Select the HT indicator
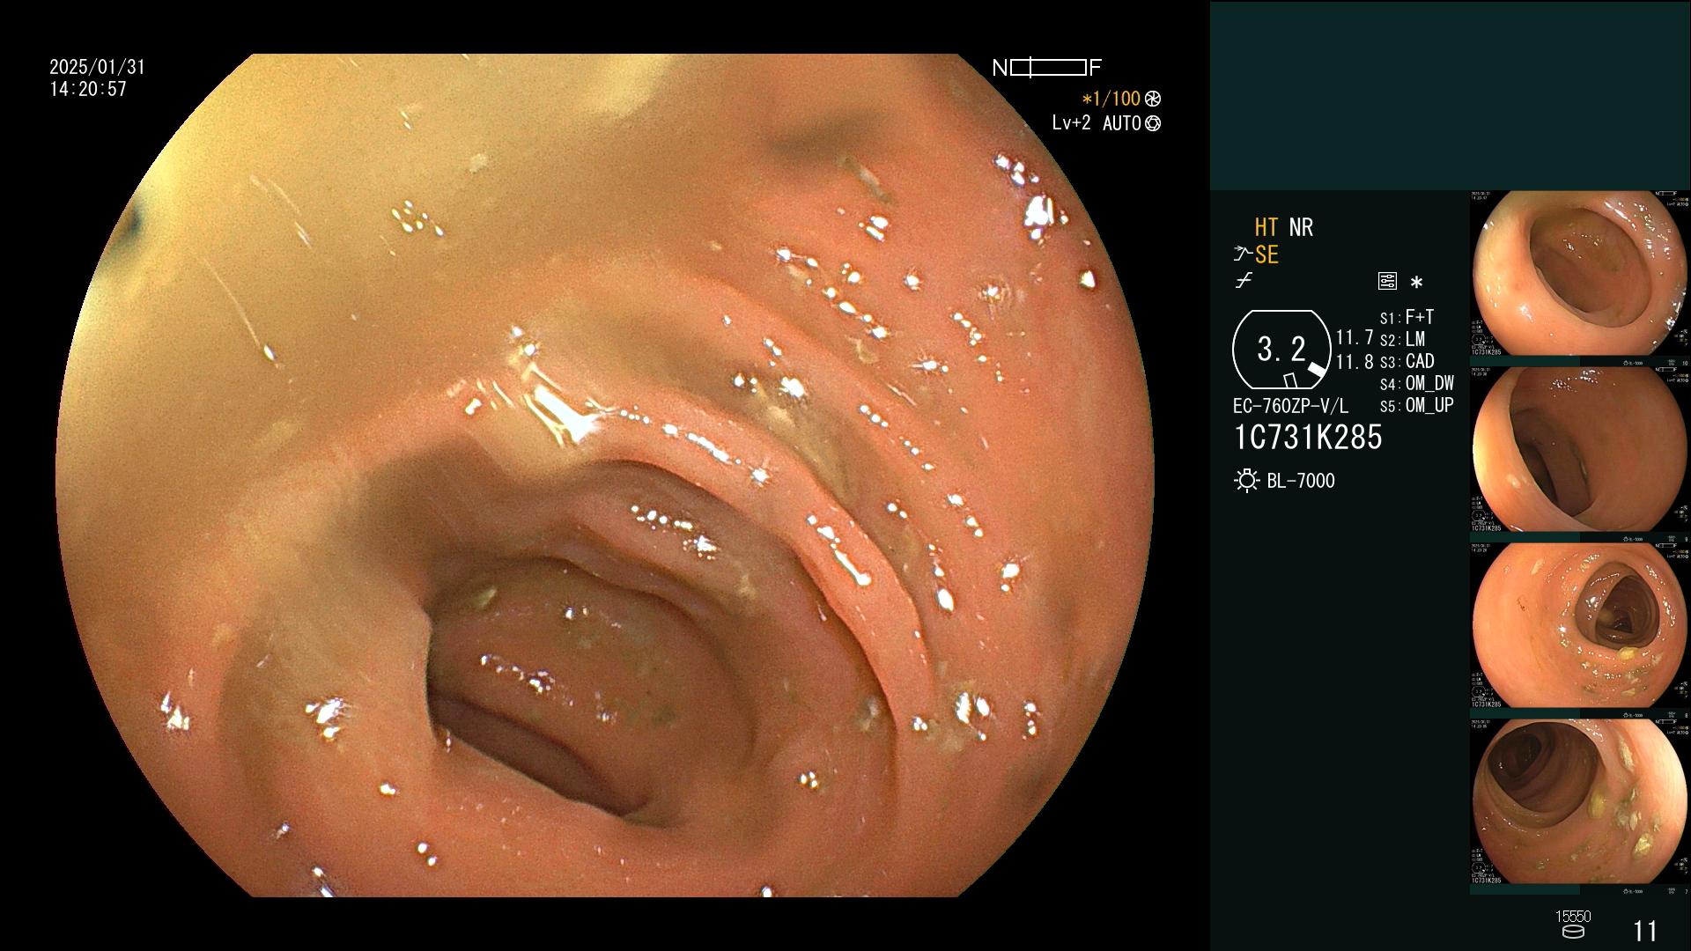Viewport: 1691px width, 951px height. 1266,228
